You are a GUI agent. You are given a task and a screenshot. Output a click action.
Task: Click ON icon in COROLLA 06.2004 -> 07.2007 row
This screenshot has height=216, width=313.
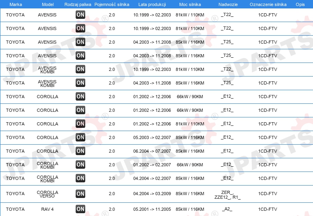coord(80,151)
